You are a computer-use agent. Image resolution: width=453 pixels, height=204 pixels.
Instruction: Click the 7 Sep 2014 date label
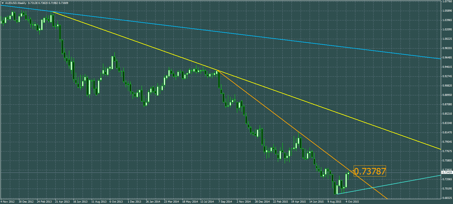(225, 202)
